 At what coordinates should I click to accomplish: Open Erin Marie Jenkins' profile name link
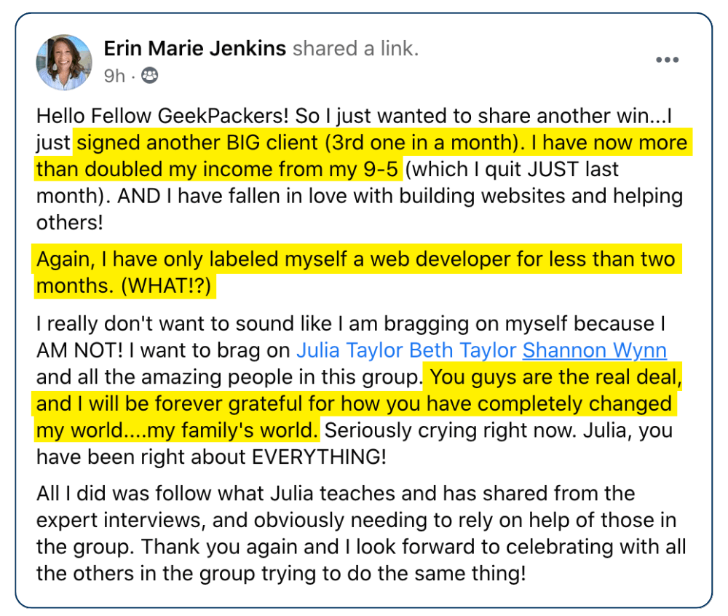(x=194, y=48)
